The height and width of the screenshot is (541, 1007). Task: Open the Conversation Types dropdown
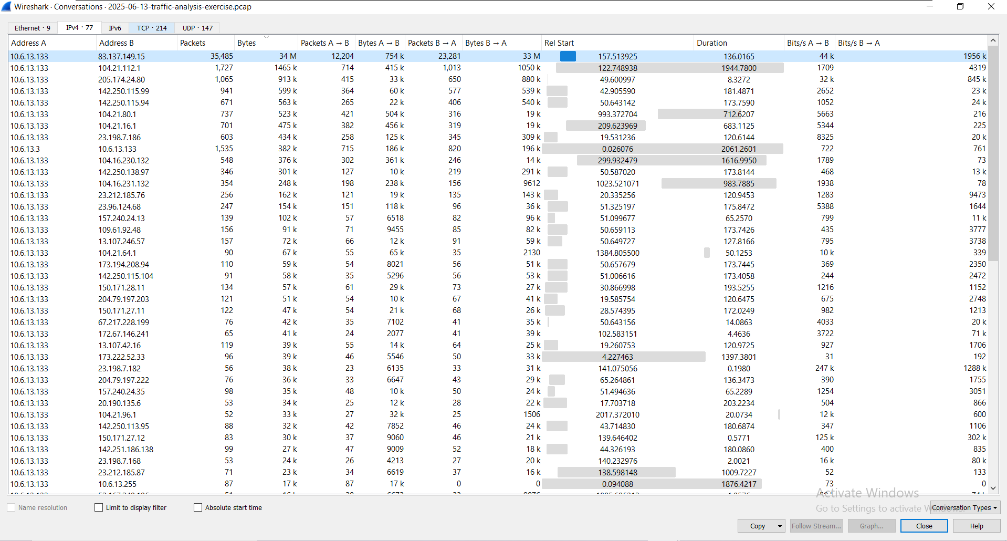(964, 507)
